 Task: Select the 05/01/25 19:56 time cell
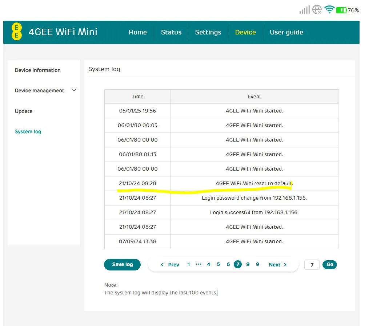(x=137, y=111)
